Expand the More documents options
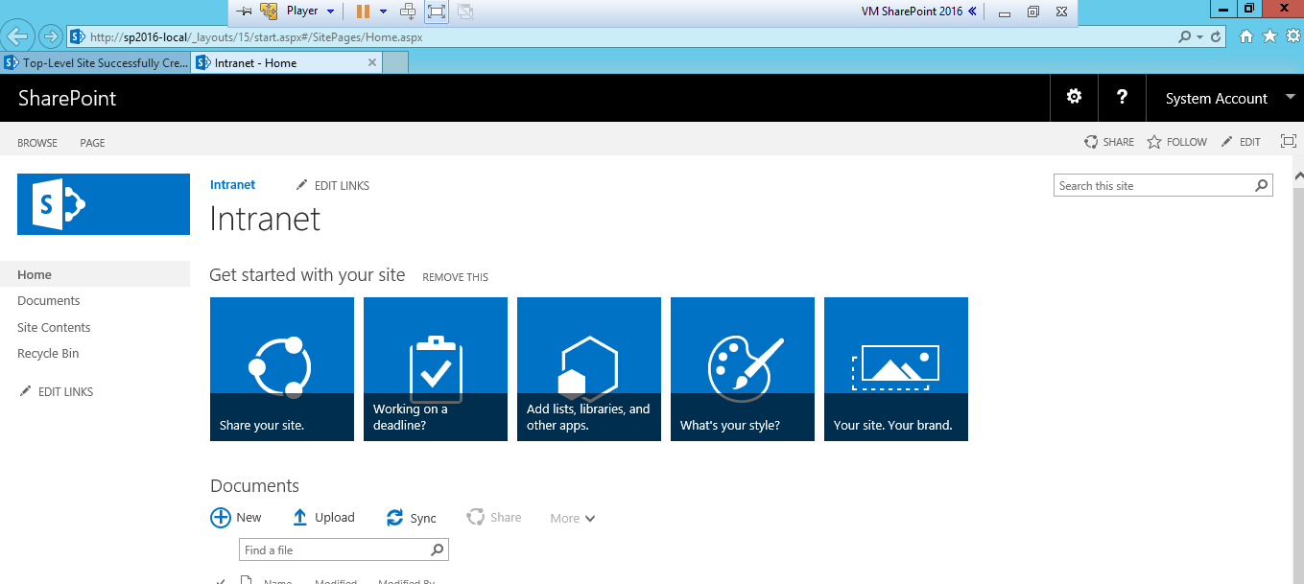The image size is (1304, 584). pos(573,518)
